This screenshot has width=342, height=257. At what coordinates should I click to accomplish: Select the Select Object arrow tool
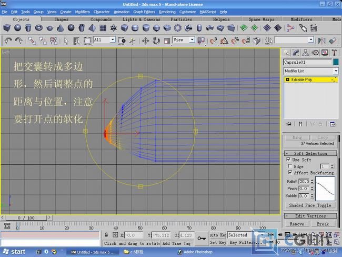[66, 41]
